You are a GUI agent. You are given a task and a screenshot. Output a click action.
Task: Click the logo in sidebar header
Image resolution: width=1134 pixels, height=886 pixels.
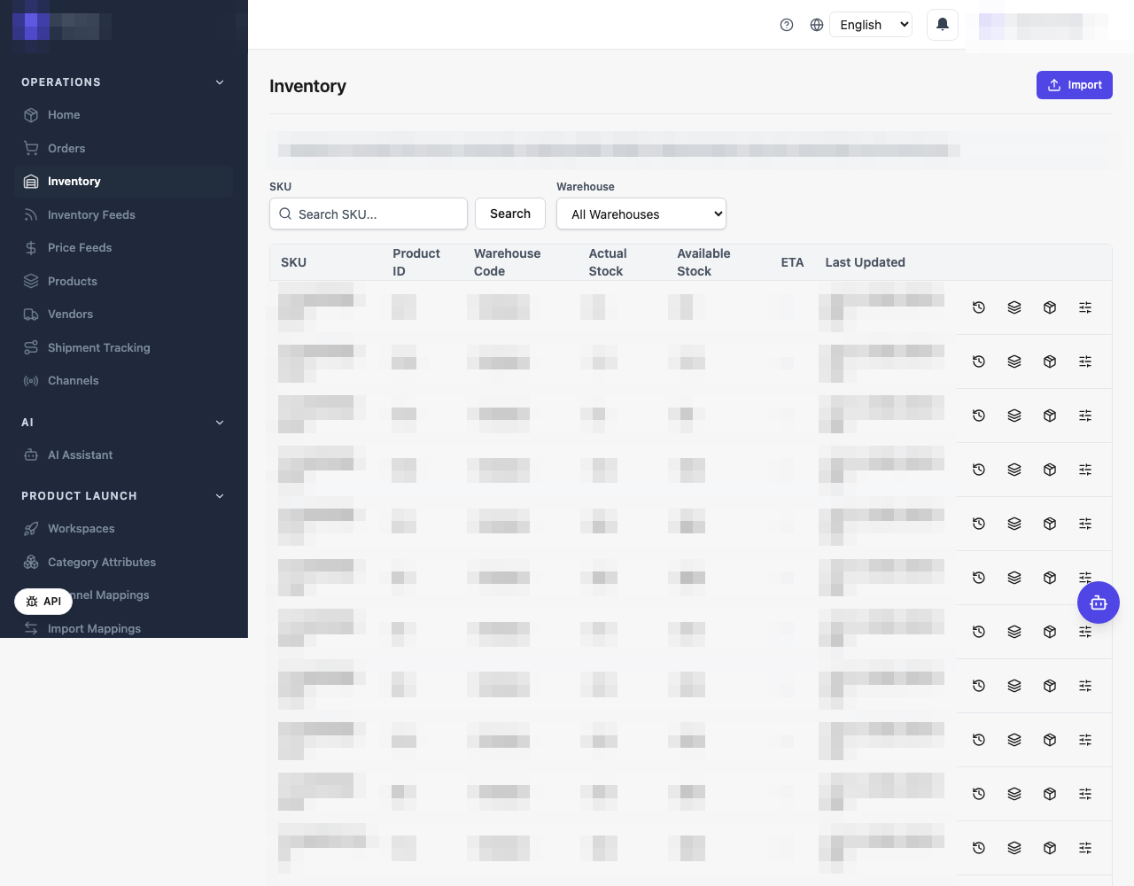coord(62,25)
